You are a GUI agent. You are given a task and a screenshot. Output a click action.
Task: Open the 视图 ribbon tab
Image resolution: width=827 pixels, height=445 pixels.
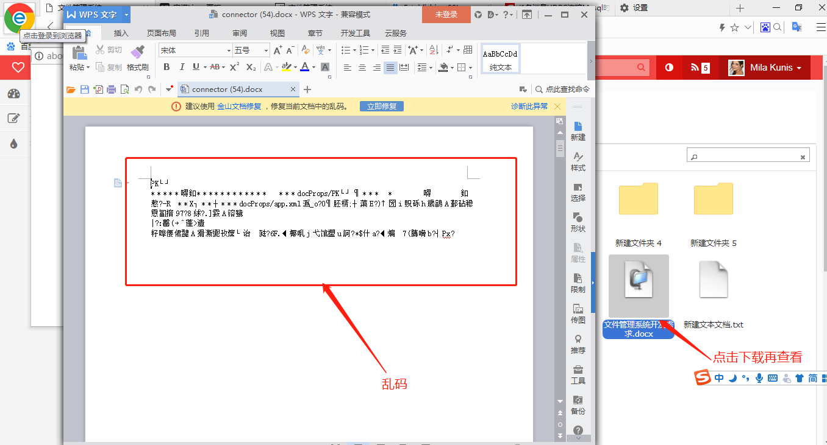coord(277,33)
